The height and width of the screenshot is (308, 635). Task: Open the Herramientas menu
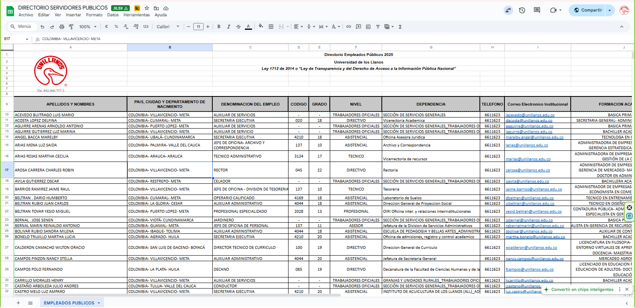pos(137,15)
